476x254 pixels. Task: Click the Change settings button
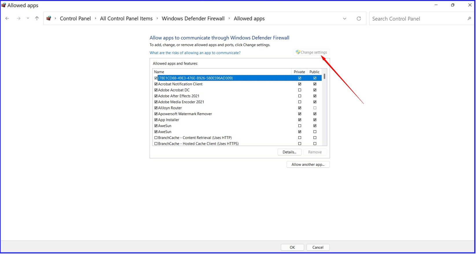311,52
